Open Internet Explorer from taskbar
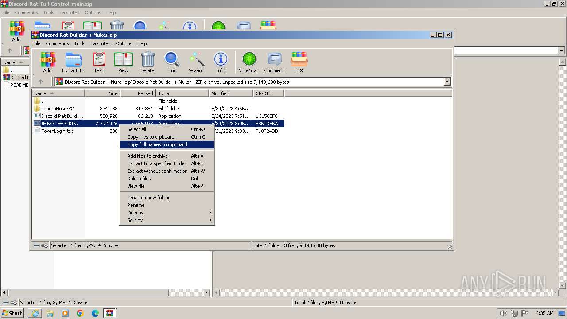567x319 pixels. pos(35,313)
